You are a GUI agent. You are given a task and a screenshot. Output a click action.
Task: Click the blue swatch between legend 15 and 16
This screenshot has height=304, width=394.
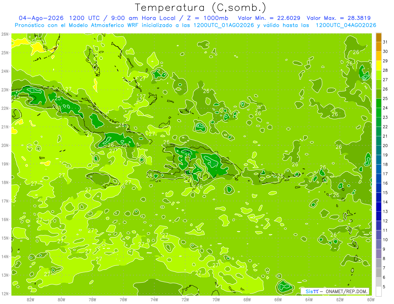[x=379, y=188]
